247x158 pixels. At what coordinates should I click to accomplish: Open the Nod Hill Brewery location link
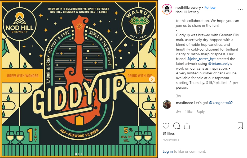pyautogui.click(x=187, y=12)
